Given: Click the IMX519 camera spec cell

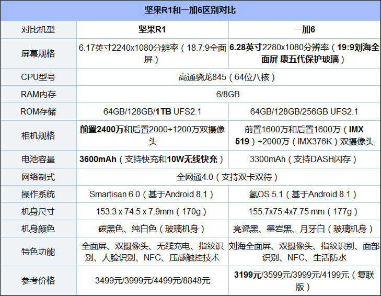Looking at the screenshot, I should [x=305, y=135].
